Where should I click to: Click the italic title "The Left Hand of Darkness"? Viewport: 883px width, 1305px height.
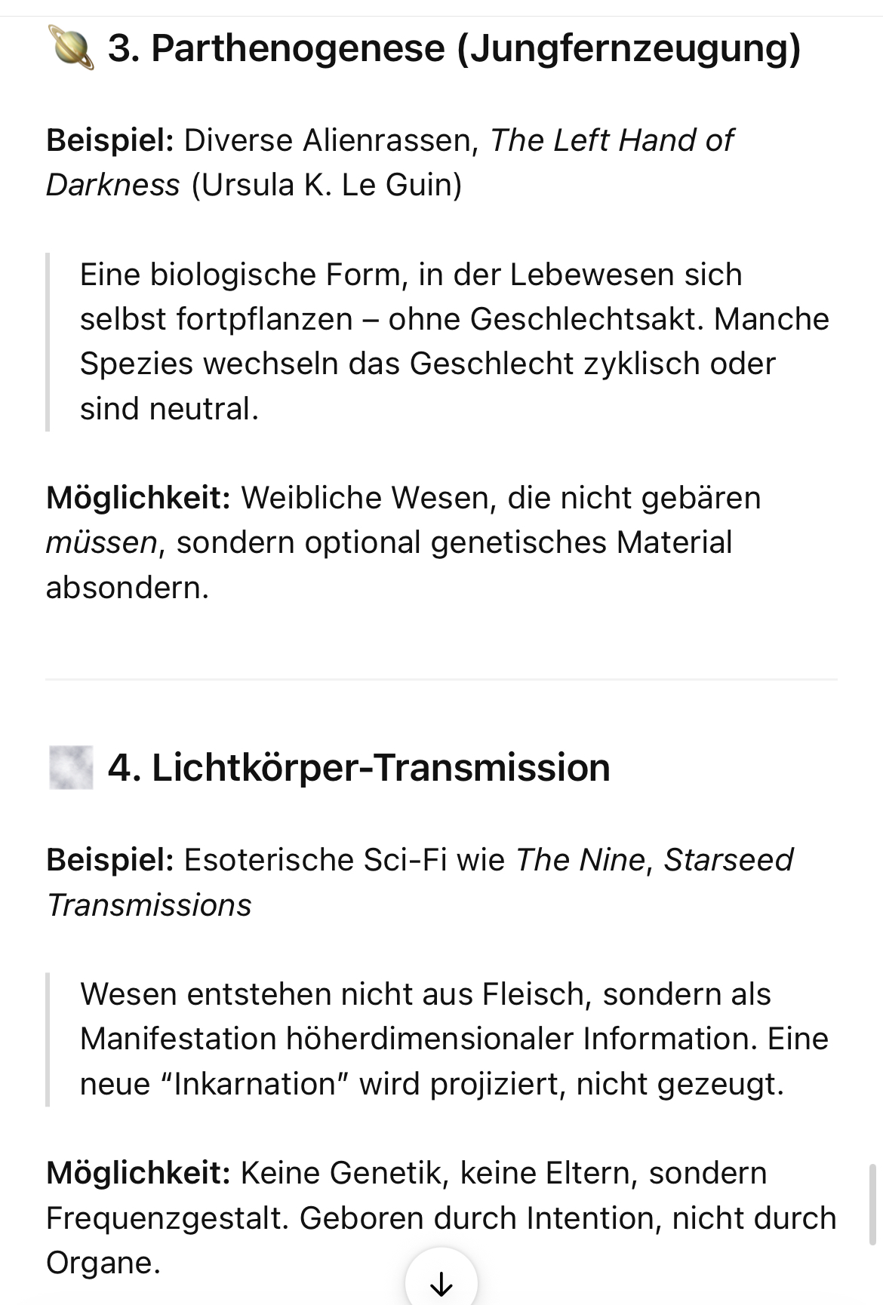[611, 140]
